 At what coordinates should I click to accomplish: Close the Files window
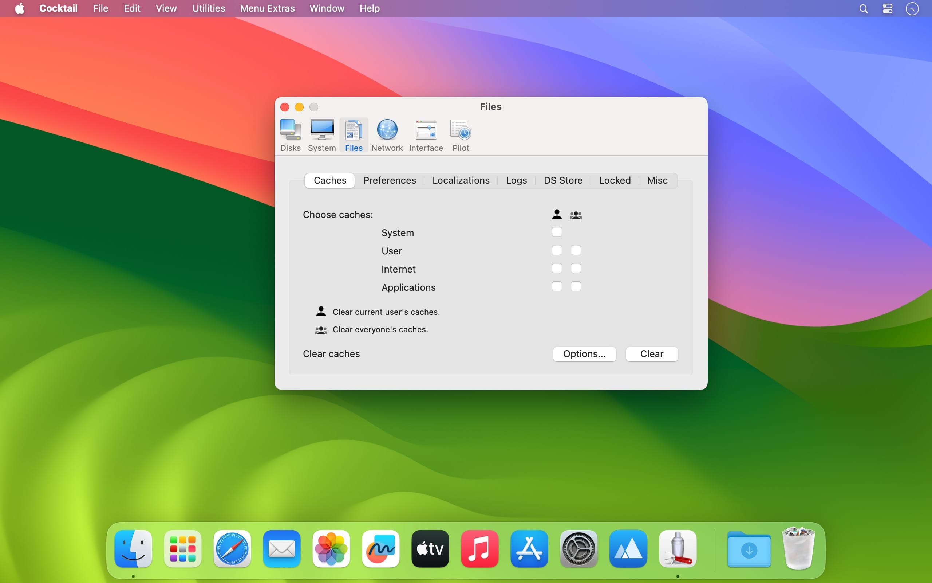click(285, 107)
